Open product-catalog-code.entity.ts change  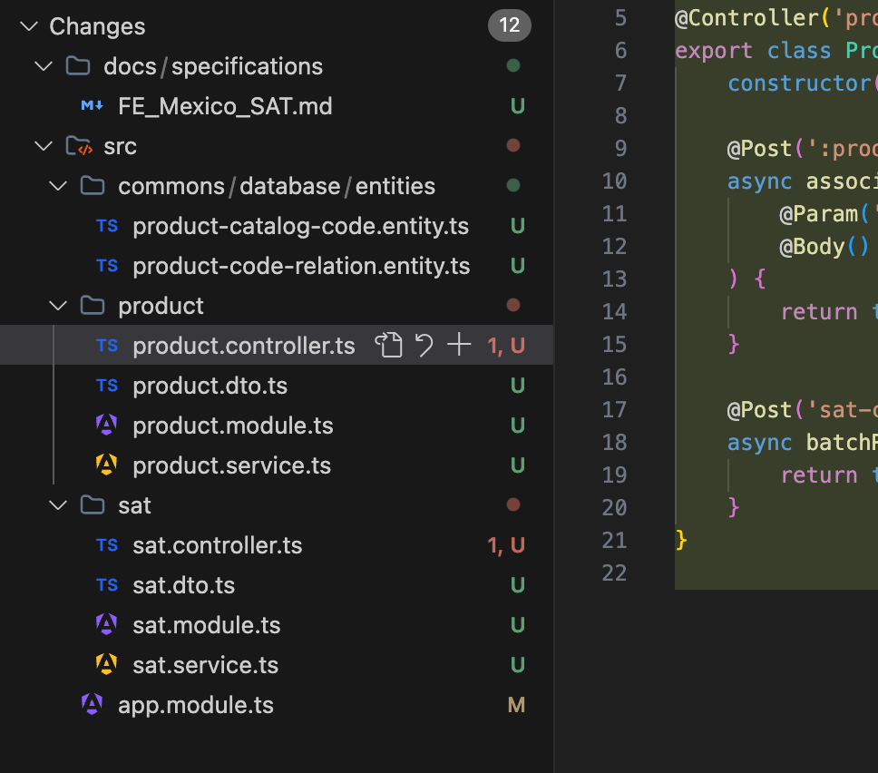point(277,226)
